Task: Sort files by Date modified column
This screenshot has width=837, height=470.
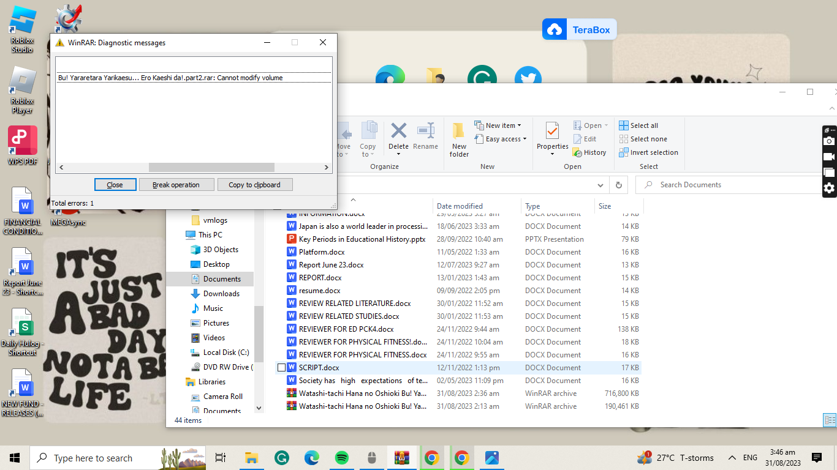Action: pyautogui.click(x=460, y=206)
